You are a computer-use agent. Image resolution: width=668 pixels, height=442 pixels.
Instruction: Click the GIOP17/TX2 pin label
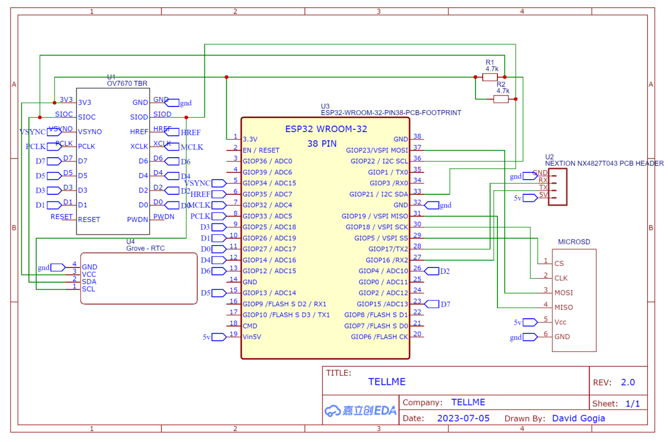(389, 249)
